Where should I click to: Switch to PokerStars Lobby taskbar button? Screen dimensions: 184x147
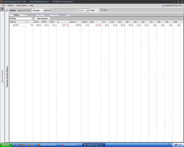coord(70,145)
